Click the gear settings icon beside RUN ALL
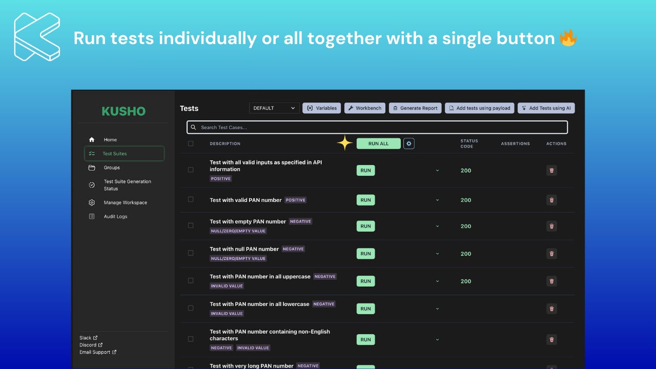The image size is (656, 369). pos(409,143)
